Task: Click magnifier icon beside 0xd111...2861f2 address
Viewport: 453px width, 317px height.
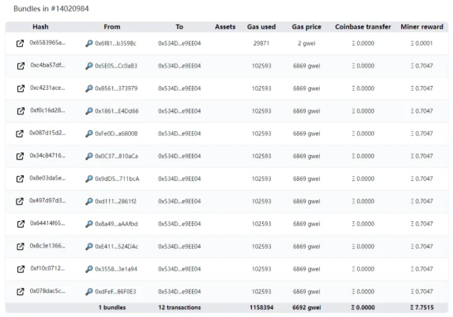Action: click(89, 201)
